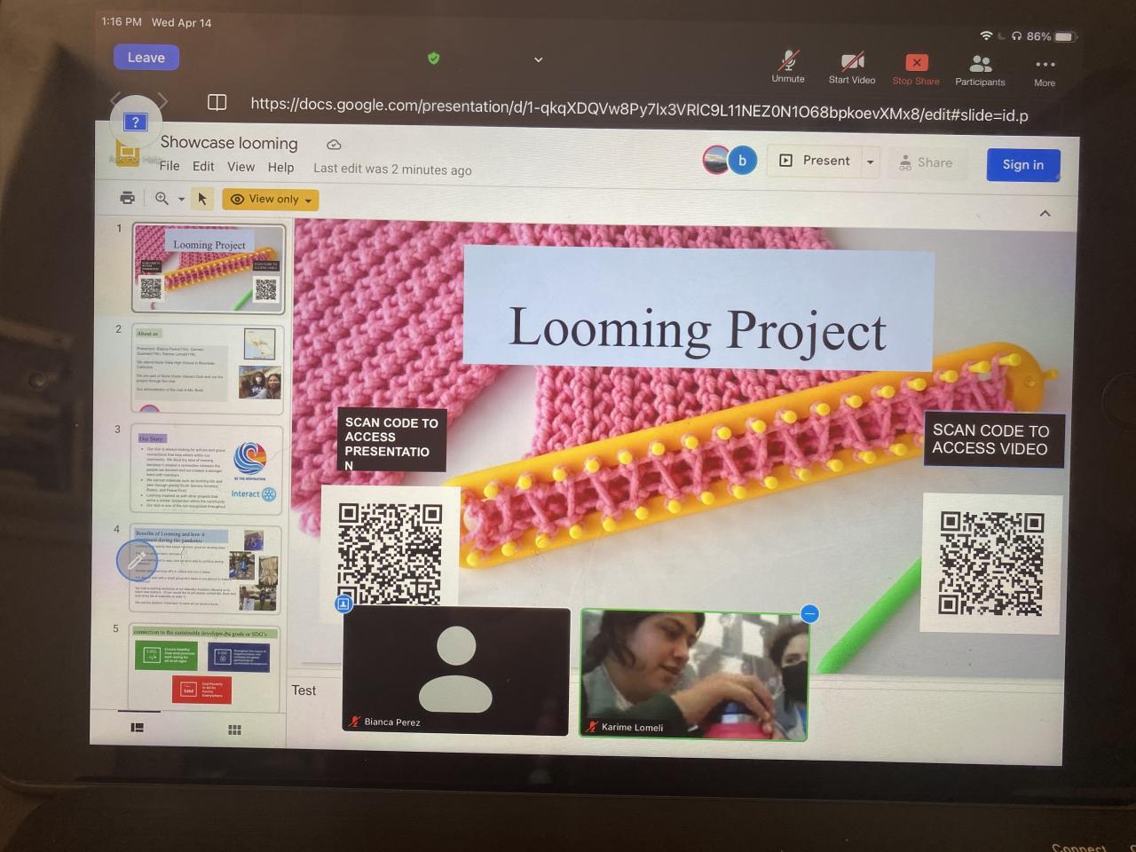The image size is (1136, 852).
Task: Print the presentation with the printer icon
Action: pyautogui.click(x=128, y=198)
